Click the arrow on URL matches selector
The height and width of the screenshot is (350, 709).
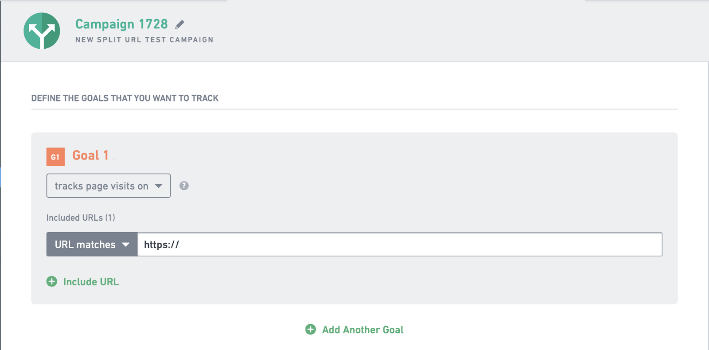point(126,245)
